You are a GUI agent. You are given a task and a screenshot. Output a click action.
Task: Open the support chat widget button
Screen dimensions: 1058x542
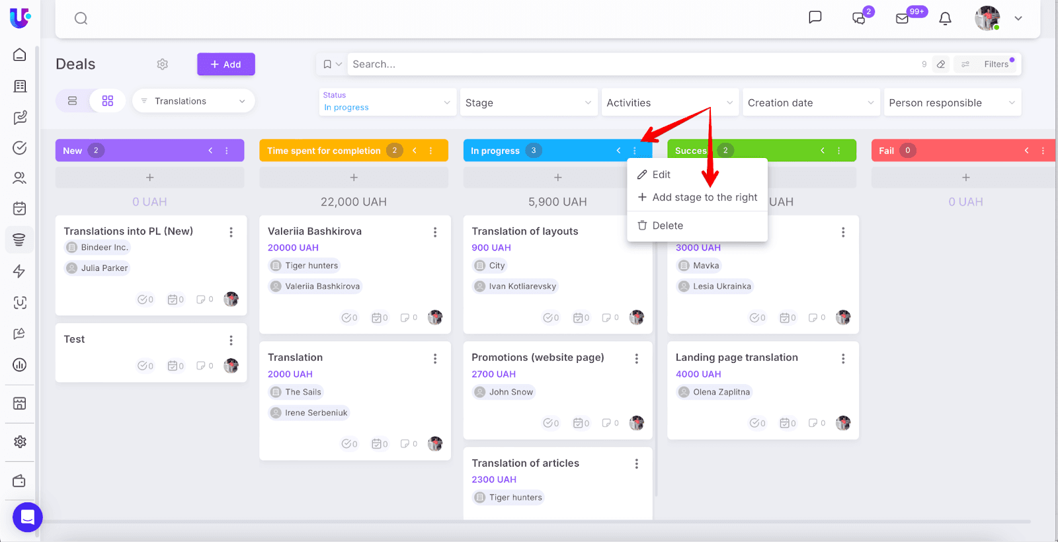[27, 518]
